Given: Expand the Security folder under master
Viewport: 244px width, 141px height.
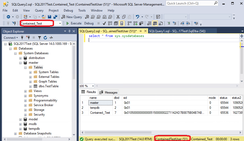Looking at the screenshot, I should (25, 115).
